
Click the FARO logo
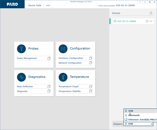(12, 4)
